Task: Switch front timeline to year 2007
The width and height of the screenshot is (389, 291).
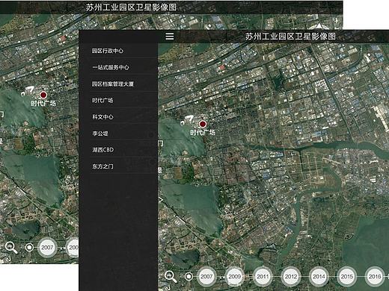Action: click(206, 276)
